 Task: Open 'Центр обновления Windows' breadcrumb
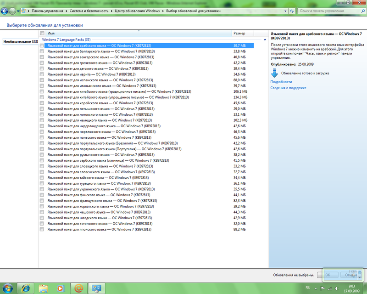(137, 11)
